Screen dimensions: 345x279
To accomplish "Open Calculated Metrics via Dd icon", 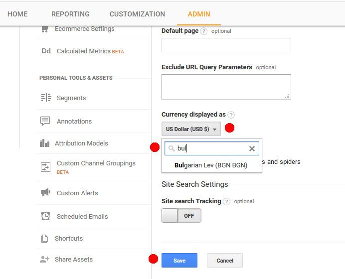I will pos(46,51).
